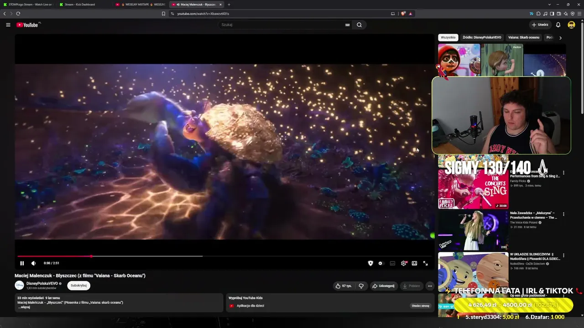584x328 pixels.
Task: Open a new browser tab
Action: pos(229,5)
